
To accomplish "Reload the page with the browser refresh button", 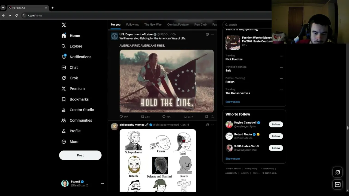I will pyautogui.click(x=16, y=16).
